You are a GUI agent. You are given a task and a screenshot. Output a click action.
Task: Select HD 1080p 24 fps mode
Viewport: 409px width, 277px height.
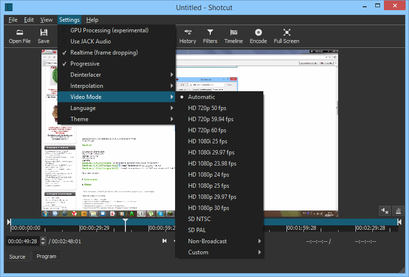pyautogui.click(x=219, y=175)
